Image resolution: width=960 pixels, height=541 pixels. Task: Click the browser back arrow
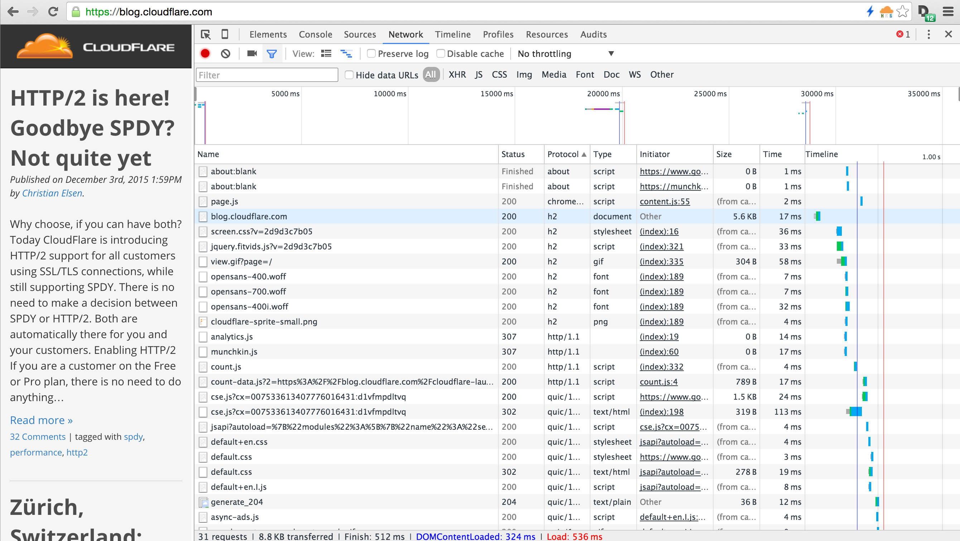(x=13, y=12)
